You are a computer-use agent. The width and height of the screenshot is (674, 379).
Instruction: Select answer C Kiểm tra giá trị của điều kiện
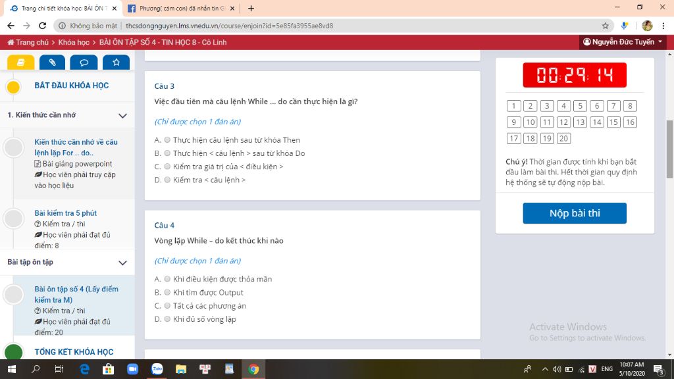168,166
